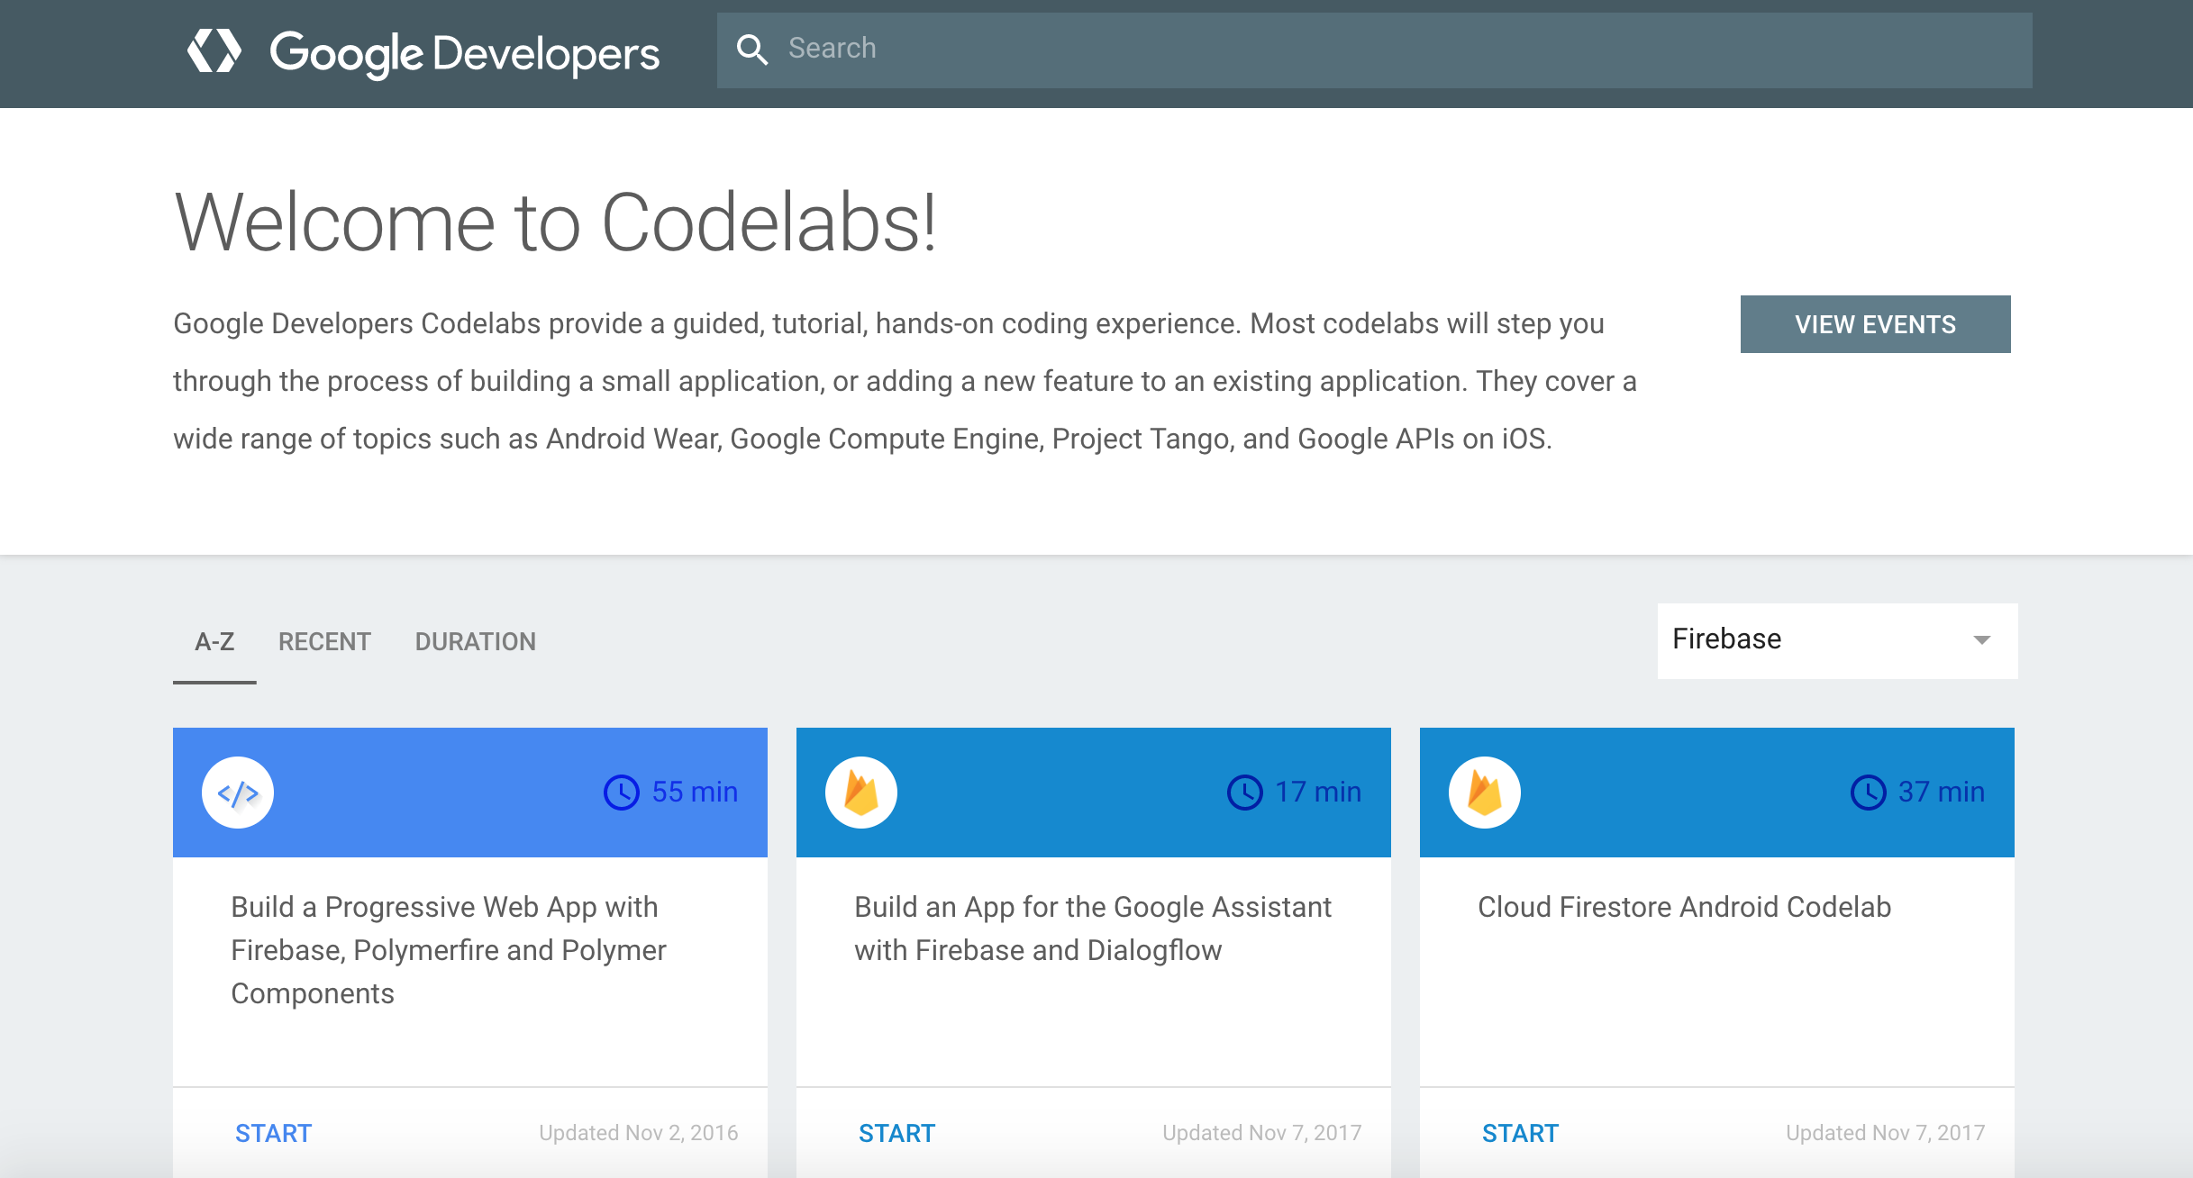The image size is (2193, 1178).
Task: Click Firebase flame icon on Google Assistant card
Action: pyautogui.click(x=861, y=793)
